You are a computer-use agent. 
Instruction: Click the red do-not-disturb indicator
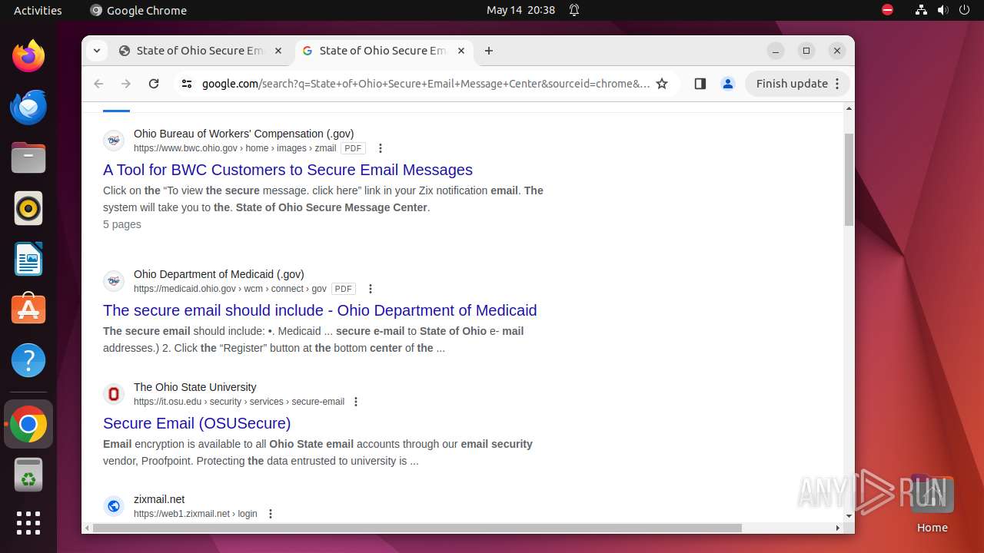point(887,10)
